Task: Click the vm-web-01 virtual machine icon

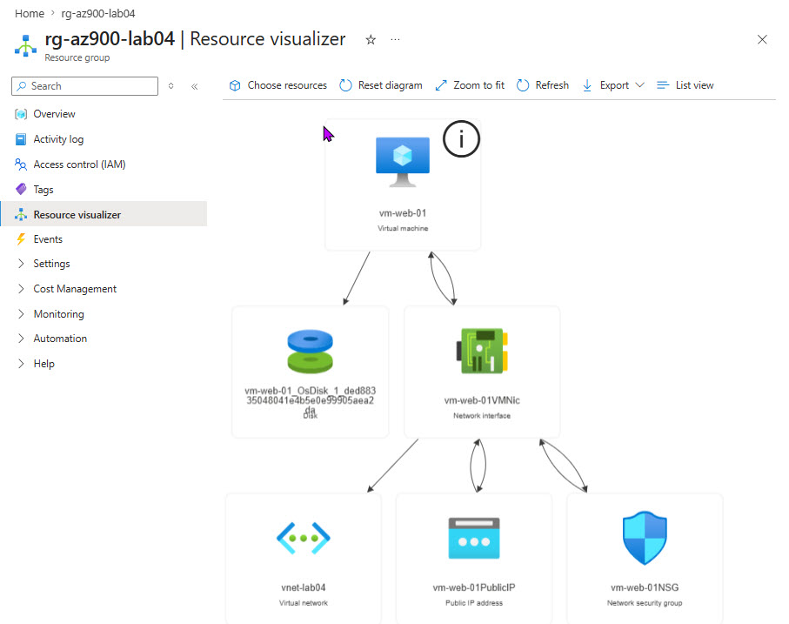Action: [x=403, y=162]
